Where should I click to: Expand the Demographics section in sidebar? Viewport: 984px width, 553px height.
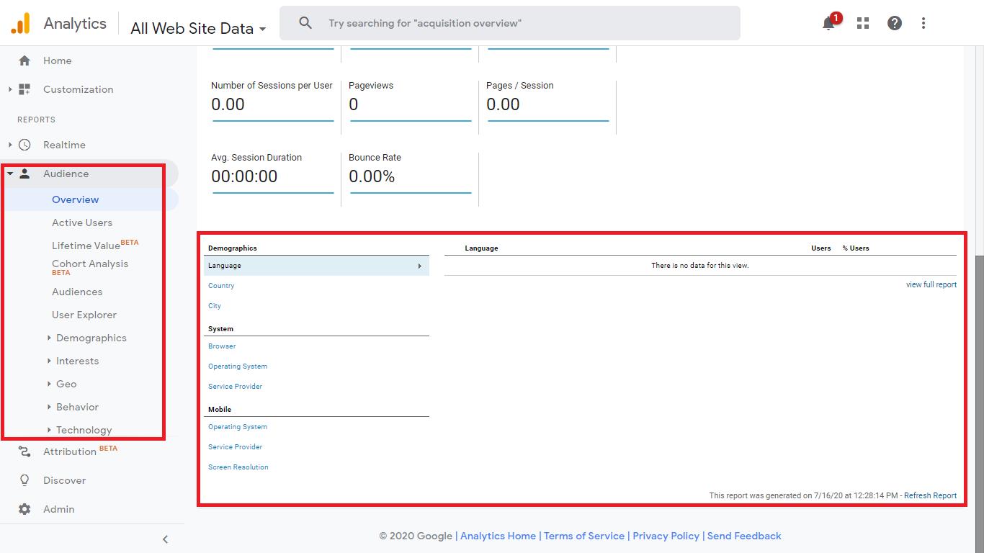49,338
